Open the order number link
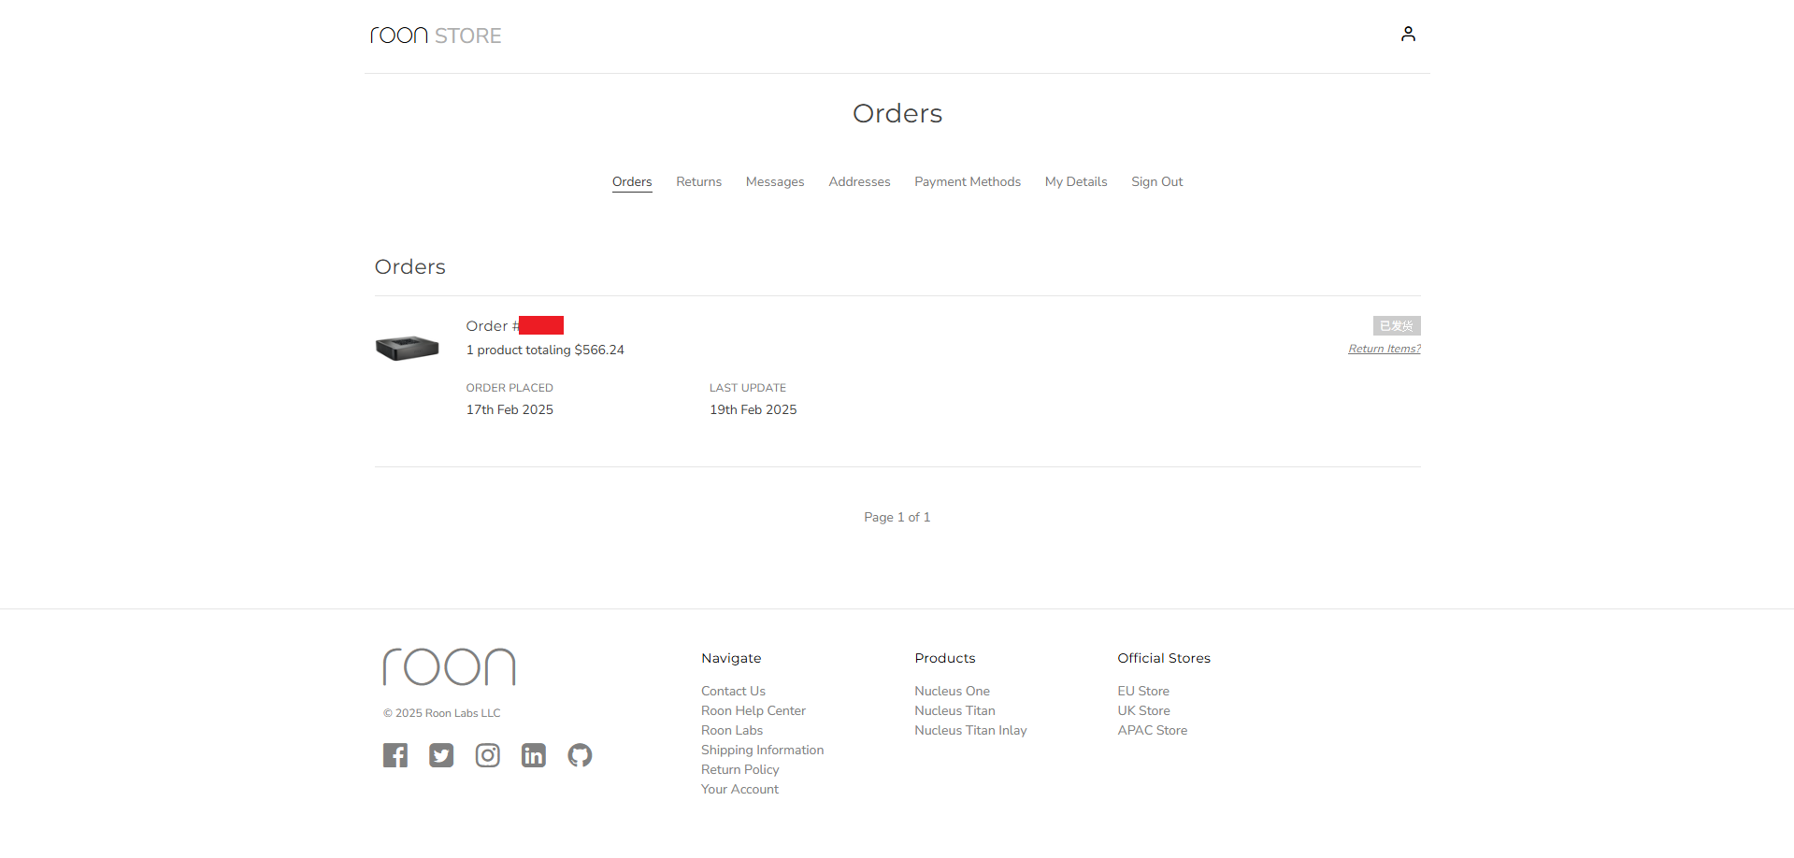Viewport: 1794px width, 858px height. [x=515, y=325]
